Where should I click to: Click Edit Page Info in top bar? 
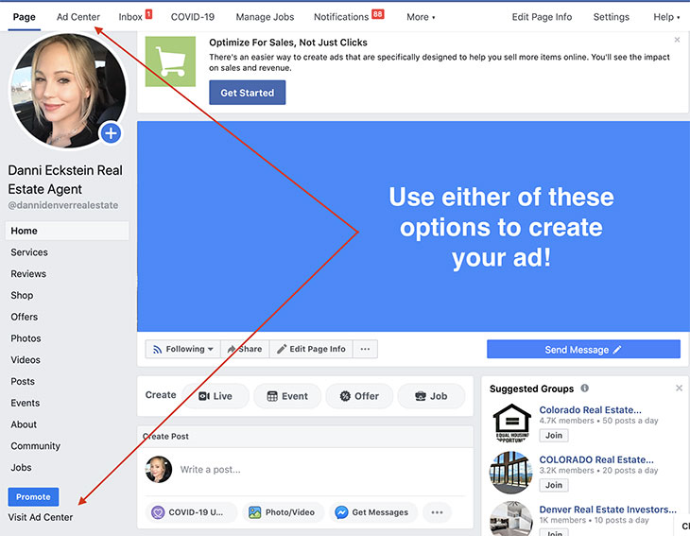click(542, 17)
